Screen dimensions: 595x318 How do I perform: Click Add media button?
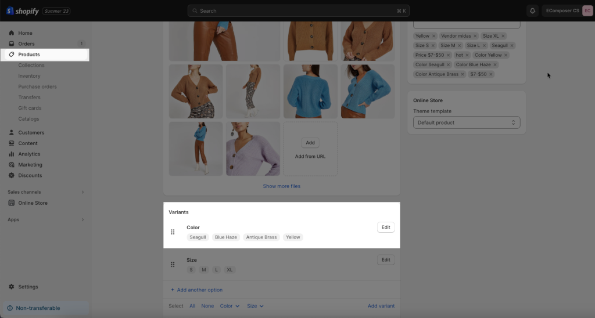click(310, 143)
